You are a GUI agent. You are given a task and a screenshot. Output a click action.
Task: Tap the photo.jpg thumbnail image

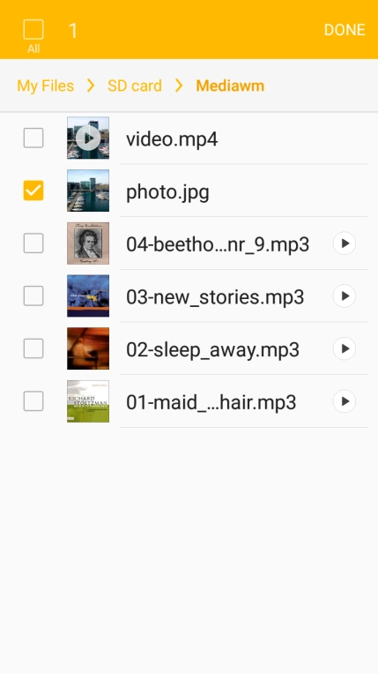[x=88, y=191]
